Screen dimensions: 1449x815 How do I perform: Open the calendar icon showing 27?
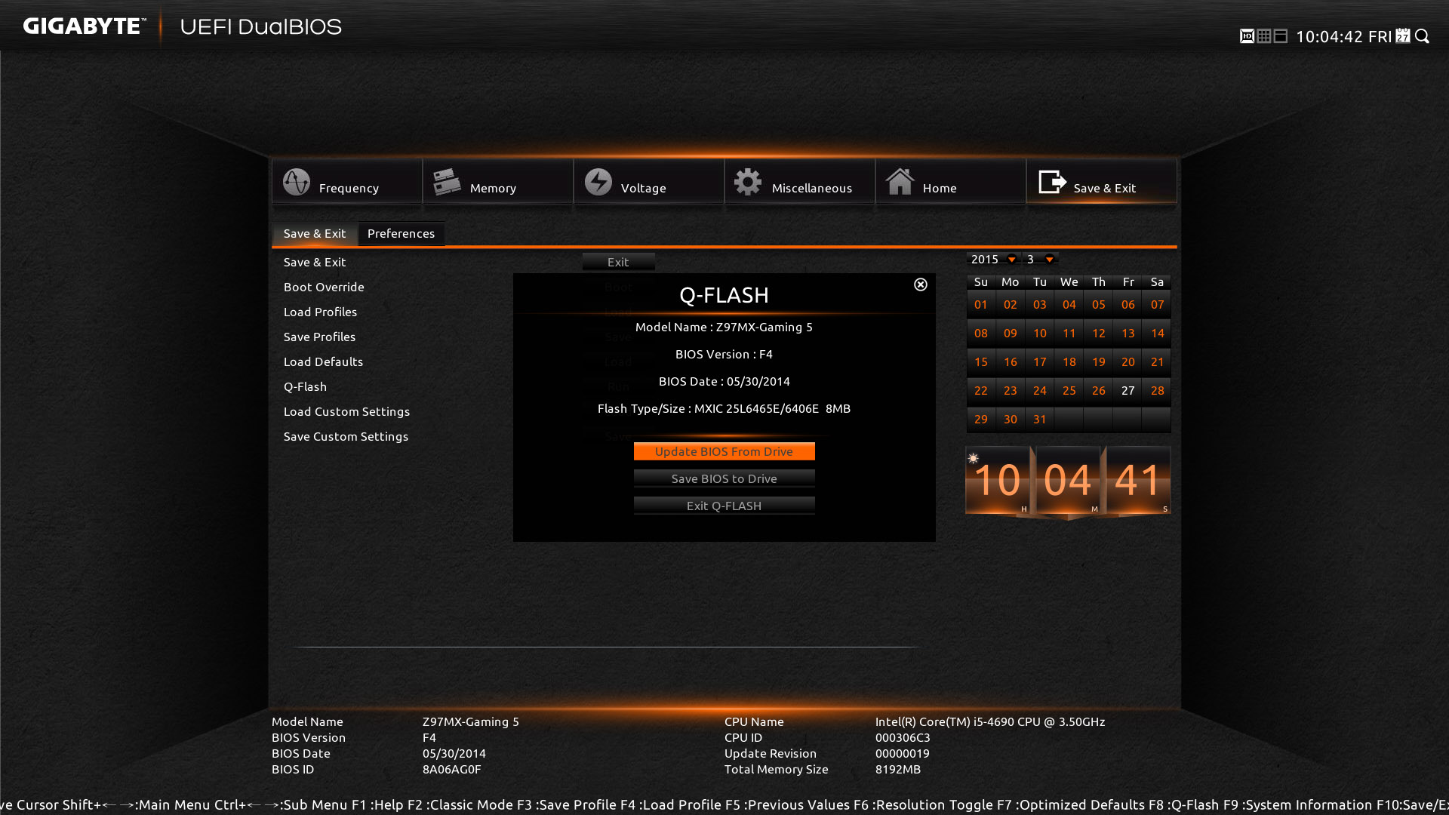pyautogui.click(x=1403, y=36)
